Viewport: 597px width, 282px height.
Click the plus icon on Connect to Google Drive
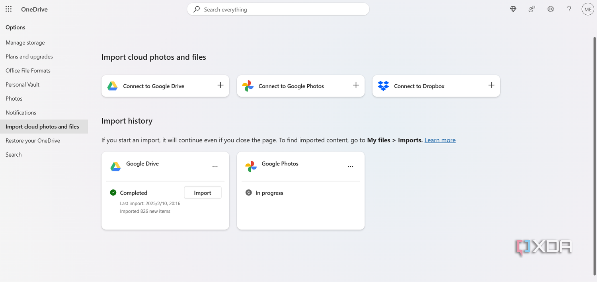pos(220,85)
